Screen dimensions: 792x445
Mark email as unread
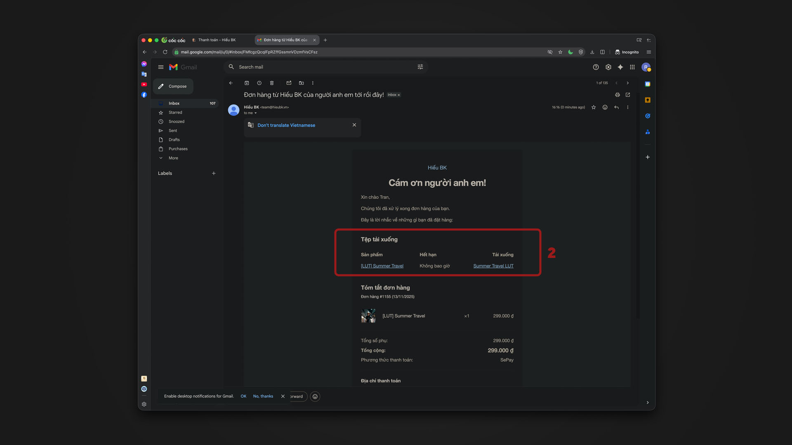289,83
